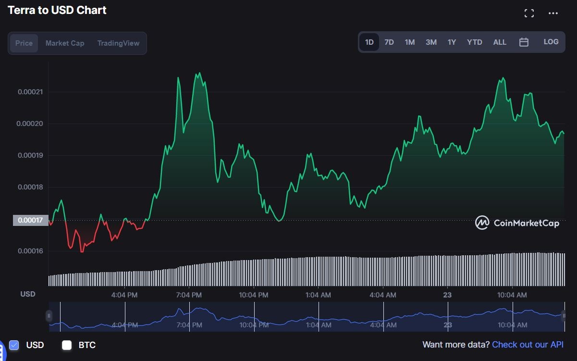Show ALL historical price data
Screen dimensions: 577x361
(x=500, y=42)
